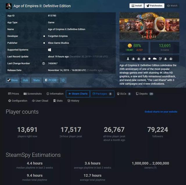Image resolution: width=186 pixels, height=185 pixels.
Task: Open the Depots tab
Action: pos(145,94)
